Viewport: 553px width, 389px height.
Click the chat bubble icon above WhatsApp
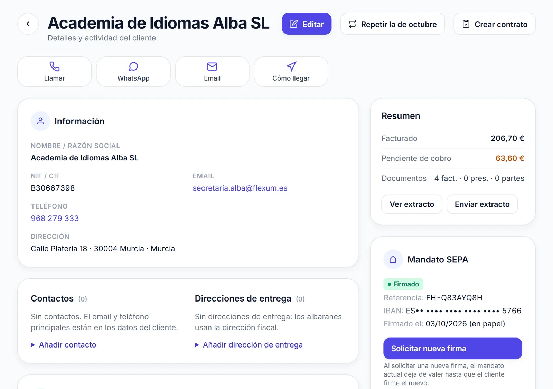tap(133, 66)
